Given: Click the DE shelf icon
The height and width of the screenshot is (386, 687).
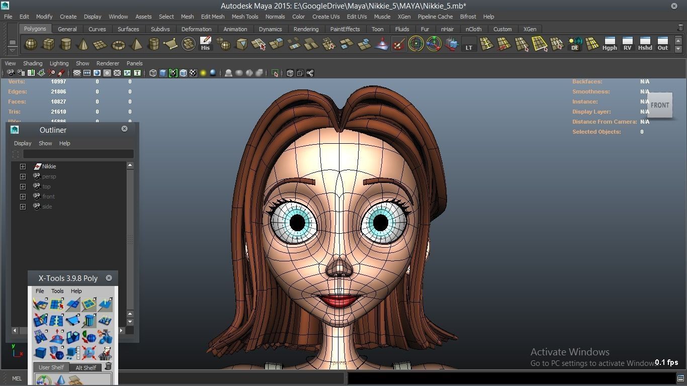Looking at the screenshot, I should [574, 44].
